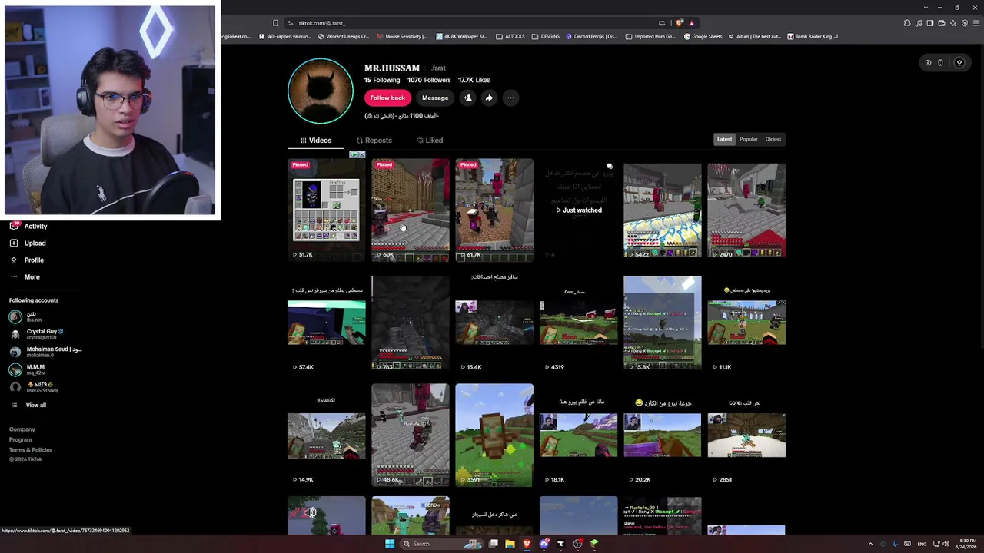Open the 1070 Followers count

(429, 80)
